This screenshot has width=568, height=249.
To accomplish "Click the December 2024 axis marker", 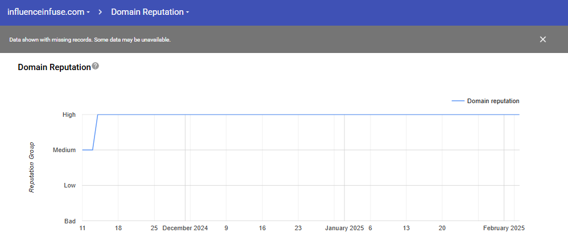I will click(185, 228).
